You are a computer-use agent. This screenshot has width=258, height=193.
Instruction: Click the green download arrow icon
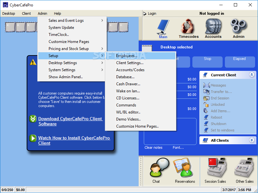33,119
